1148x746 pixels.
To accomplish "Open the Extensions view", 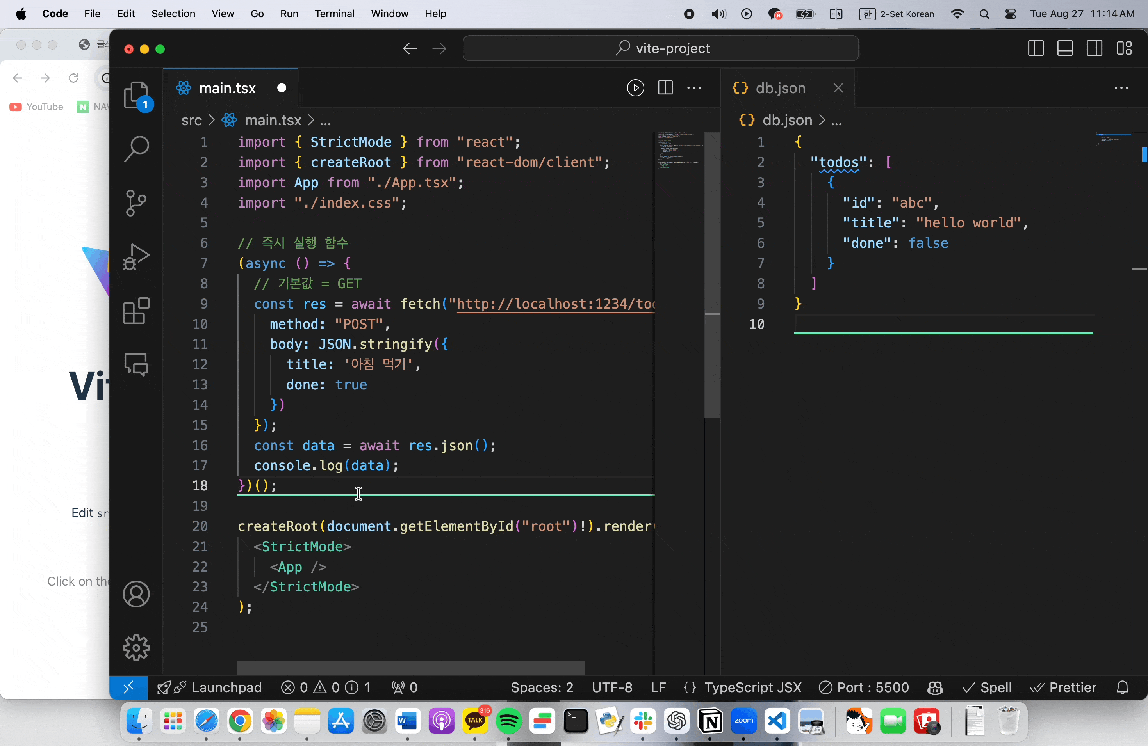I will (x=137, y=311).
